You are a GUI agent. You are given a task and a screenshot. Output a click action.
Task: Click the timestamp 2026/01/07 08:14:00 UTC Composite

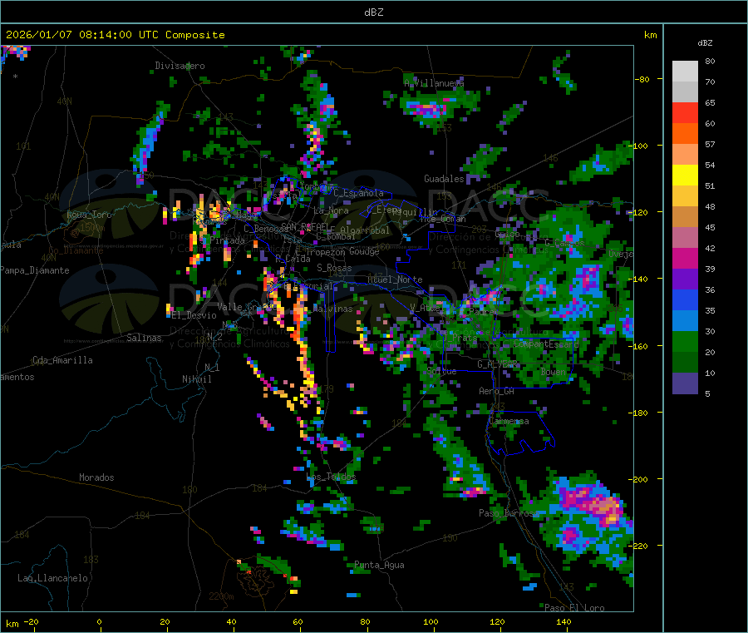click(115, 35)
